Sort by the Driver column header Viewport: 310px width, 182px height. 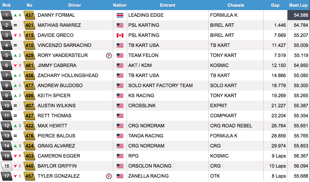click(75, 5)
